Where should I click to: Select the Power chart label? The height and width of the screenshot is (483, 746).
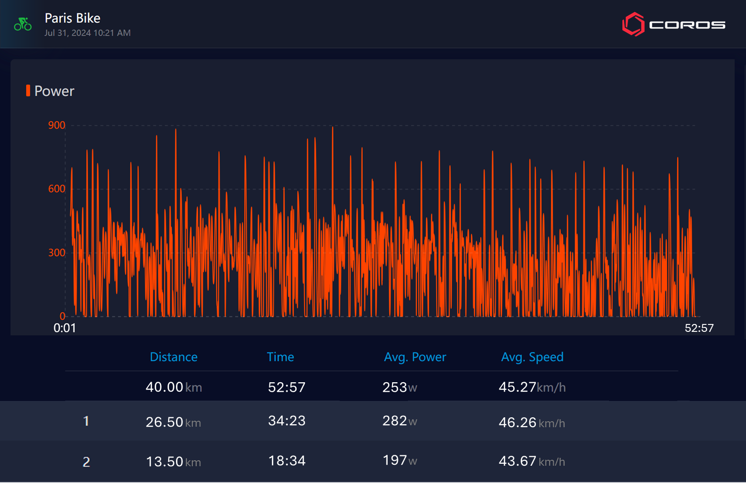coord(54,91)
